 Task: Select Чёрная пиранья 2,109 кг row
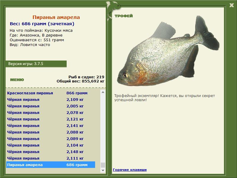[51, 100]
